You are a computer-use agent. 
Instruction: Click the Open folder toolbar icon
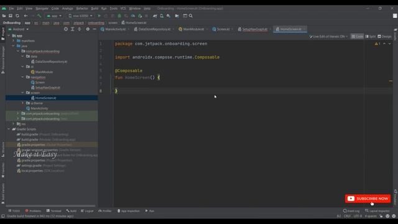coord(4,16)
